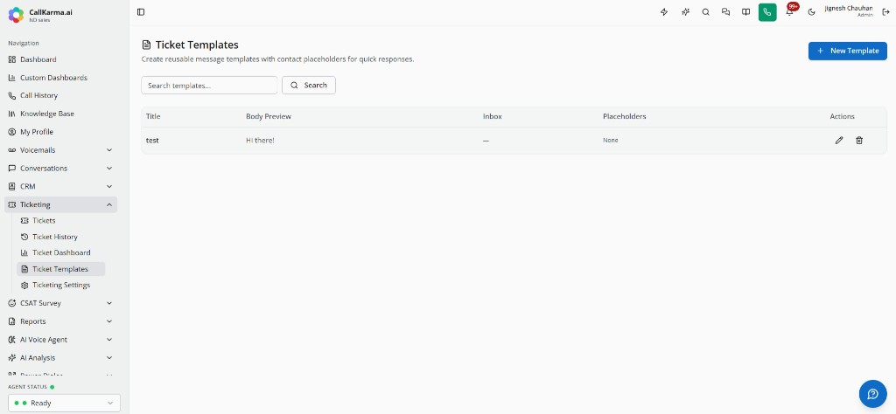This screenshot has width=896, height=414.
Task: Expand the CRM menu
Action: pyautogui.click(x=60, y=186)
